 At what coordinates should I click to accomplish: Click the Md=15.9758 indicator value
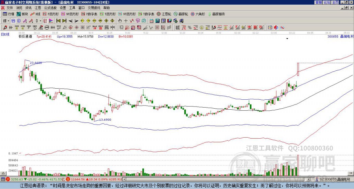tap(85, 36)
